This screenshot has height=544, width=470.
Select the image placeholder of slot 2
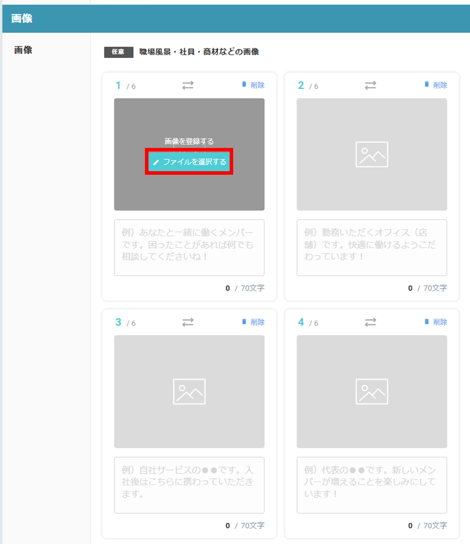(x=372, y=154)
